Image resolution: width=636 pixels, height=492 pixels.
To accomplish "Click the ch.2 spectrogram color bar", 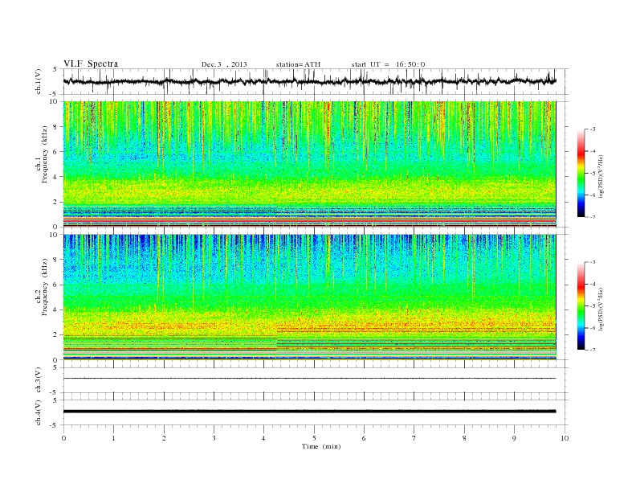I will click(x=581, y=305).
